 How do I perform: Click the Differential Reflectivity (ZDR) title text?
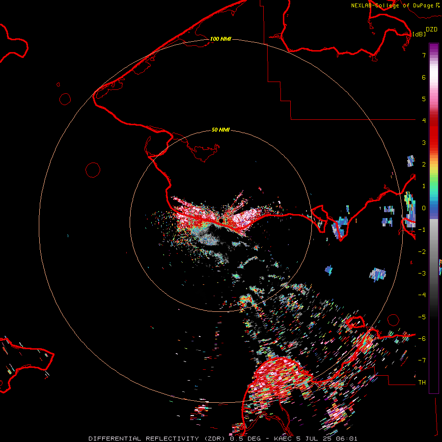coord(157,439)
